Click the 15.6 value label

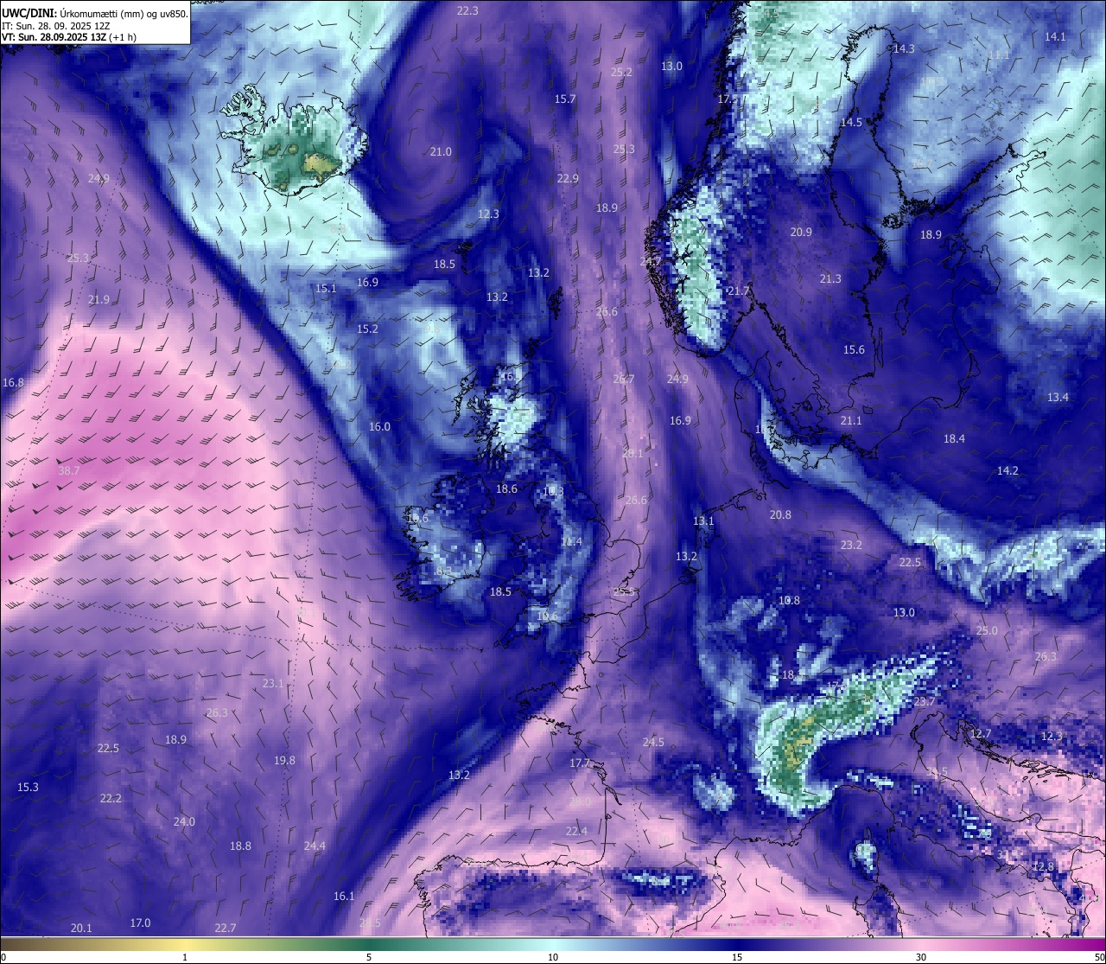[x=854, y=350]
